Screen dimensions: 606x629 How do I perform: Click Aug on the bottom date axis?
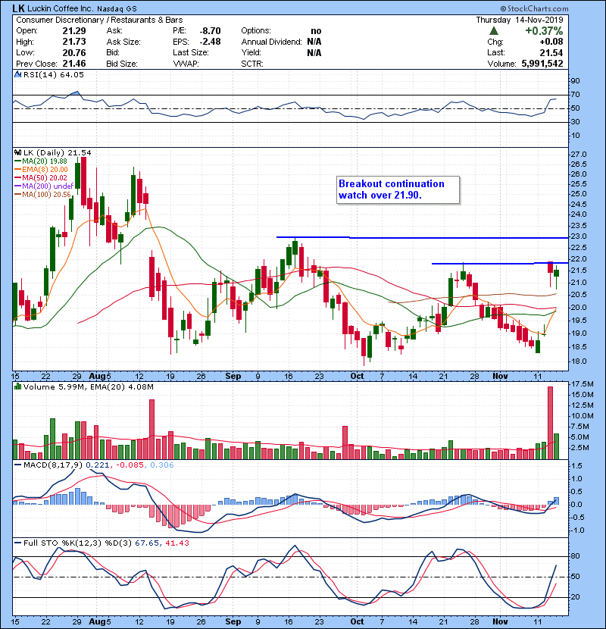97,621
